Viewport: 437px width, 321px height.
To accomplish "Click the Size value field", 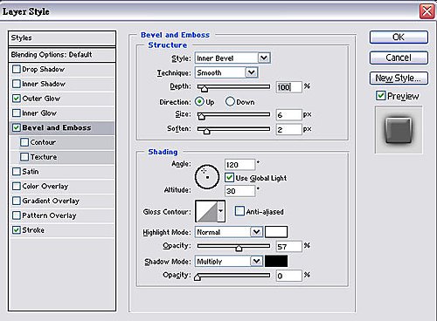I will click(x=288, y=115).
